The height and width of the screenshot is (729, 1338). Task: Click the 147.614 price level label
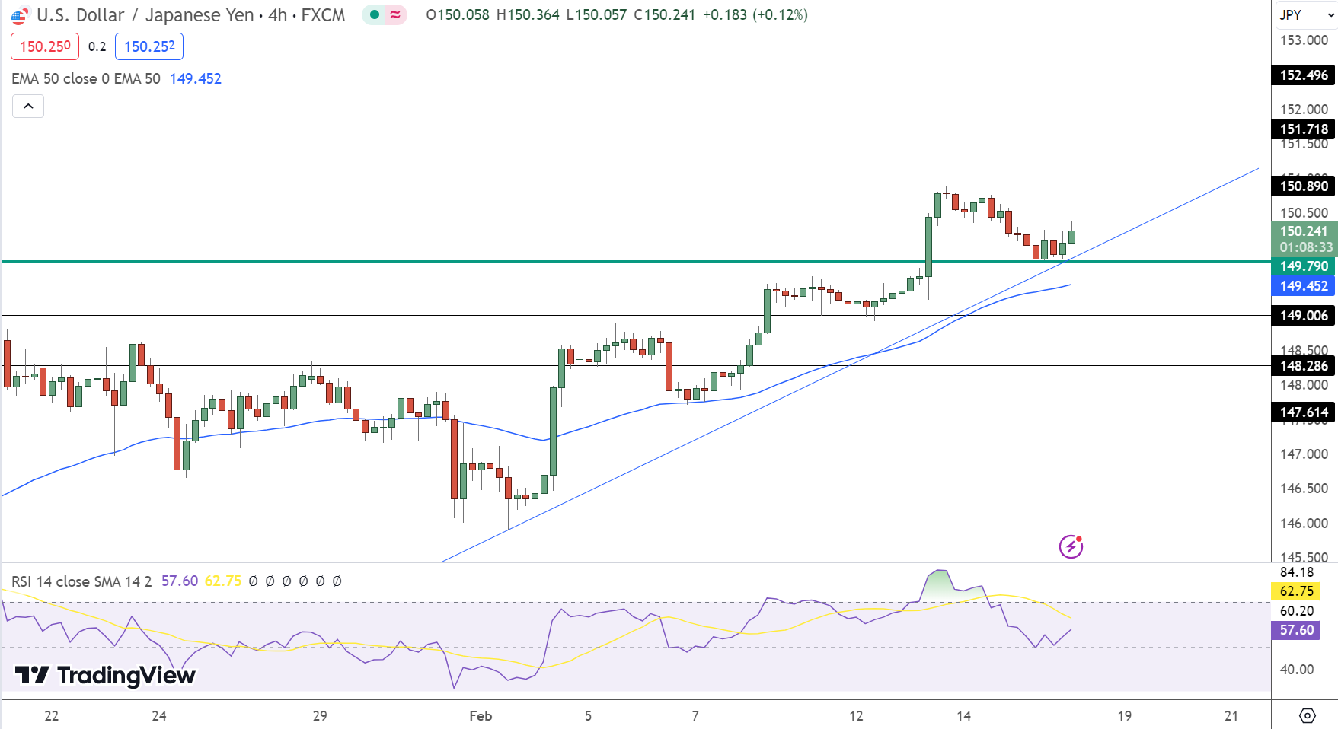1304,412
